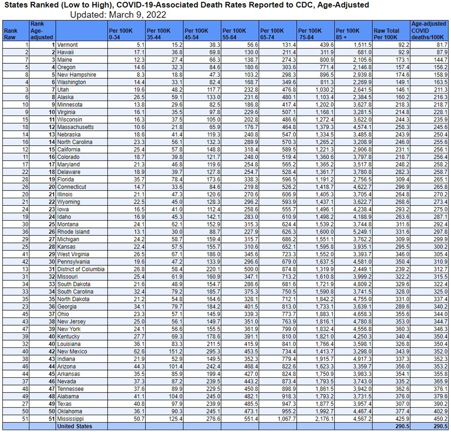Select the District of Columbia cell

81,269
